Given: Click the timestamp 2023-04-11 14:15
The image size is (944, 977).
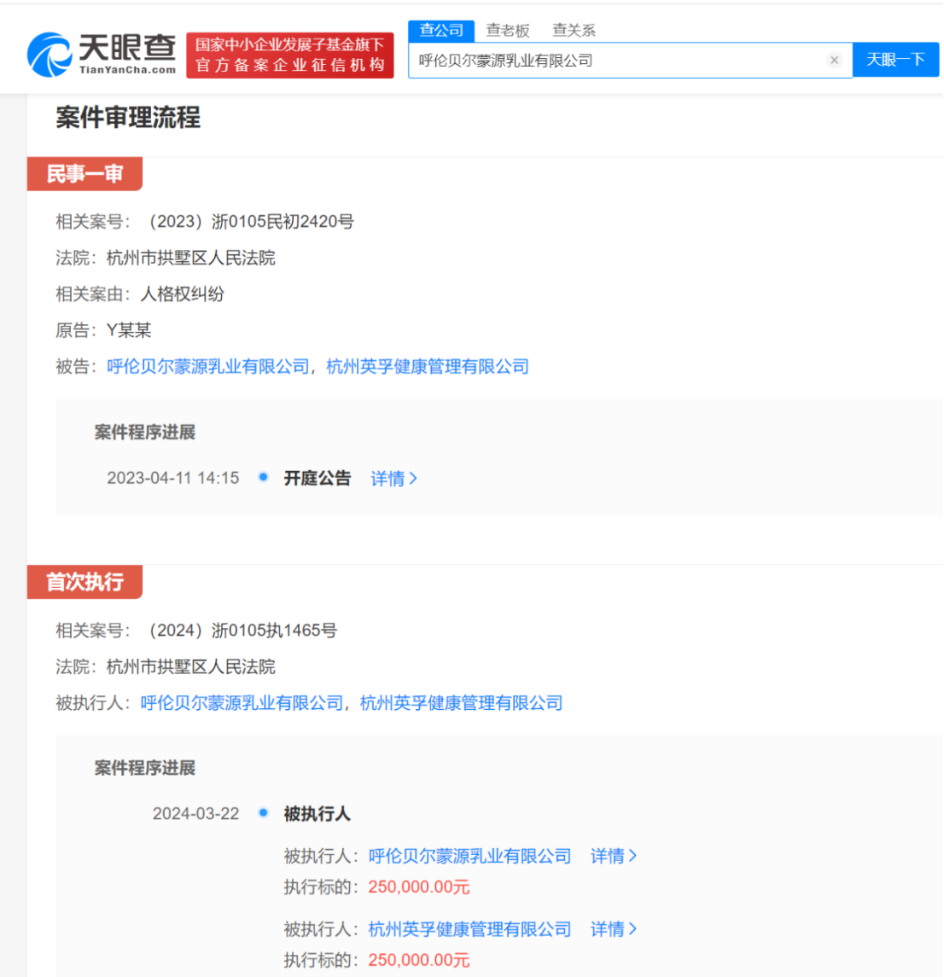Looking at the screenshot, I should pyautogui.click(x=173, y=478).
